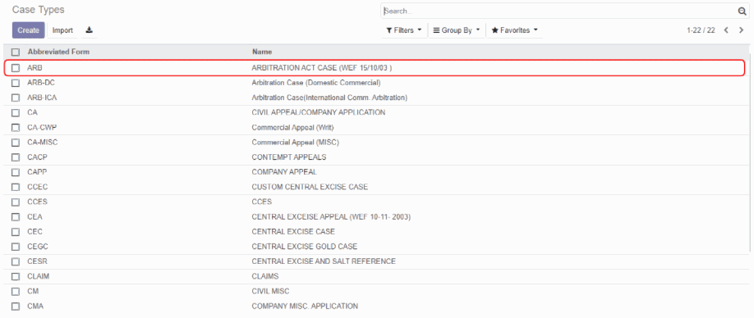Check the CA-CWP row checkbox
Image resolution: width=754 pixels, height=318 pixels.
(16, 128)
